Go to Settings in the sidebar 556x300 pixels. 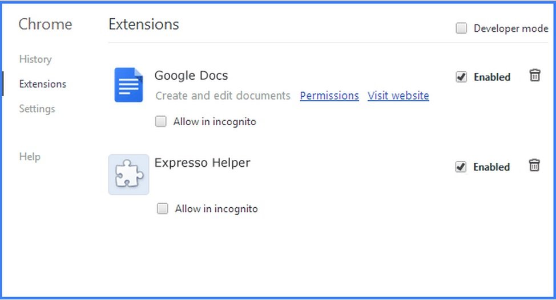pos(37,109)
